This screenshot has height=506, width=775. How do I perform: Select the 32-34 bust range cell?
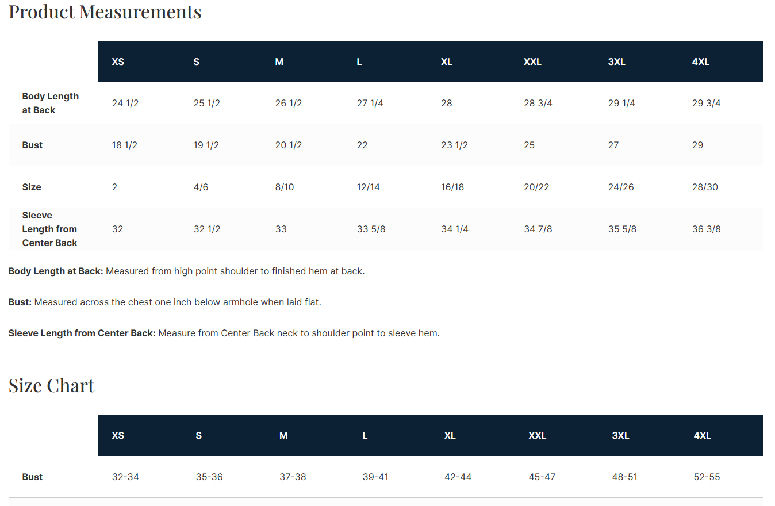tap(125, 477)
